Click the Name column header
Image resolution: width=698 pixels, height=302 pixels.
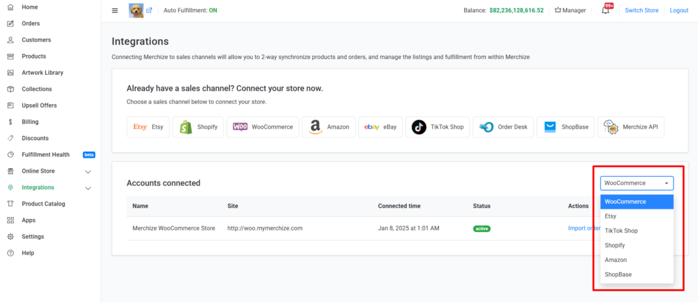[140, 206]
